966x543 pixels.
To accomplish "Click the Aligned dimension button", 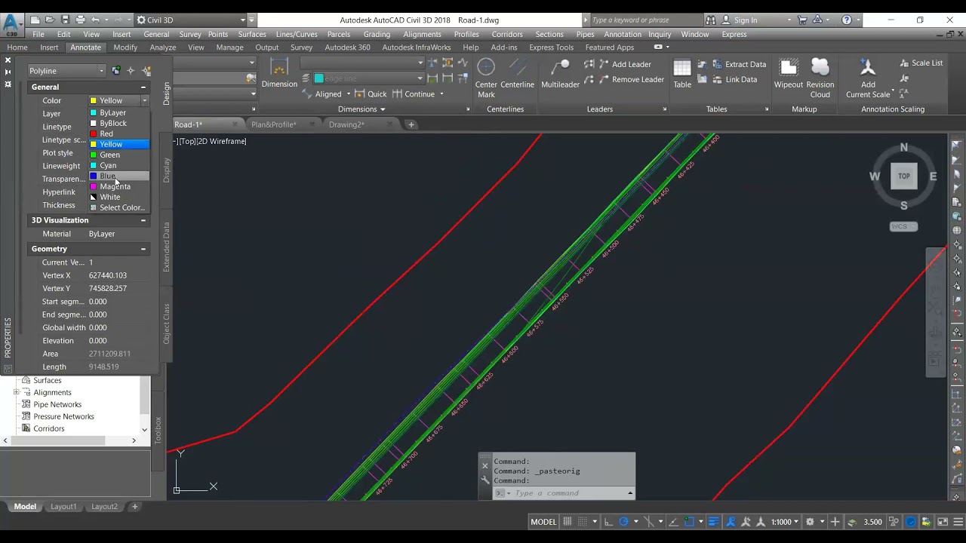I will (x=322, y=94).
